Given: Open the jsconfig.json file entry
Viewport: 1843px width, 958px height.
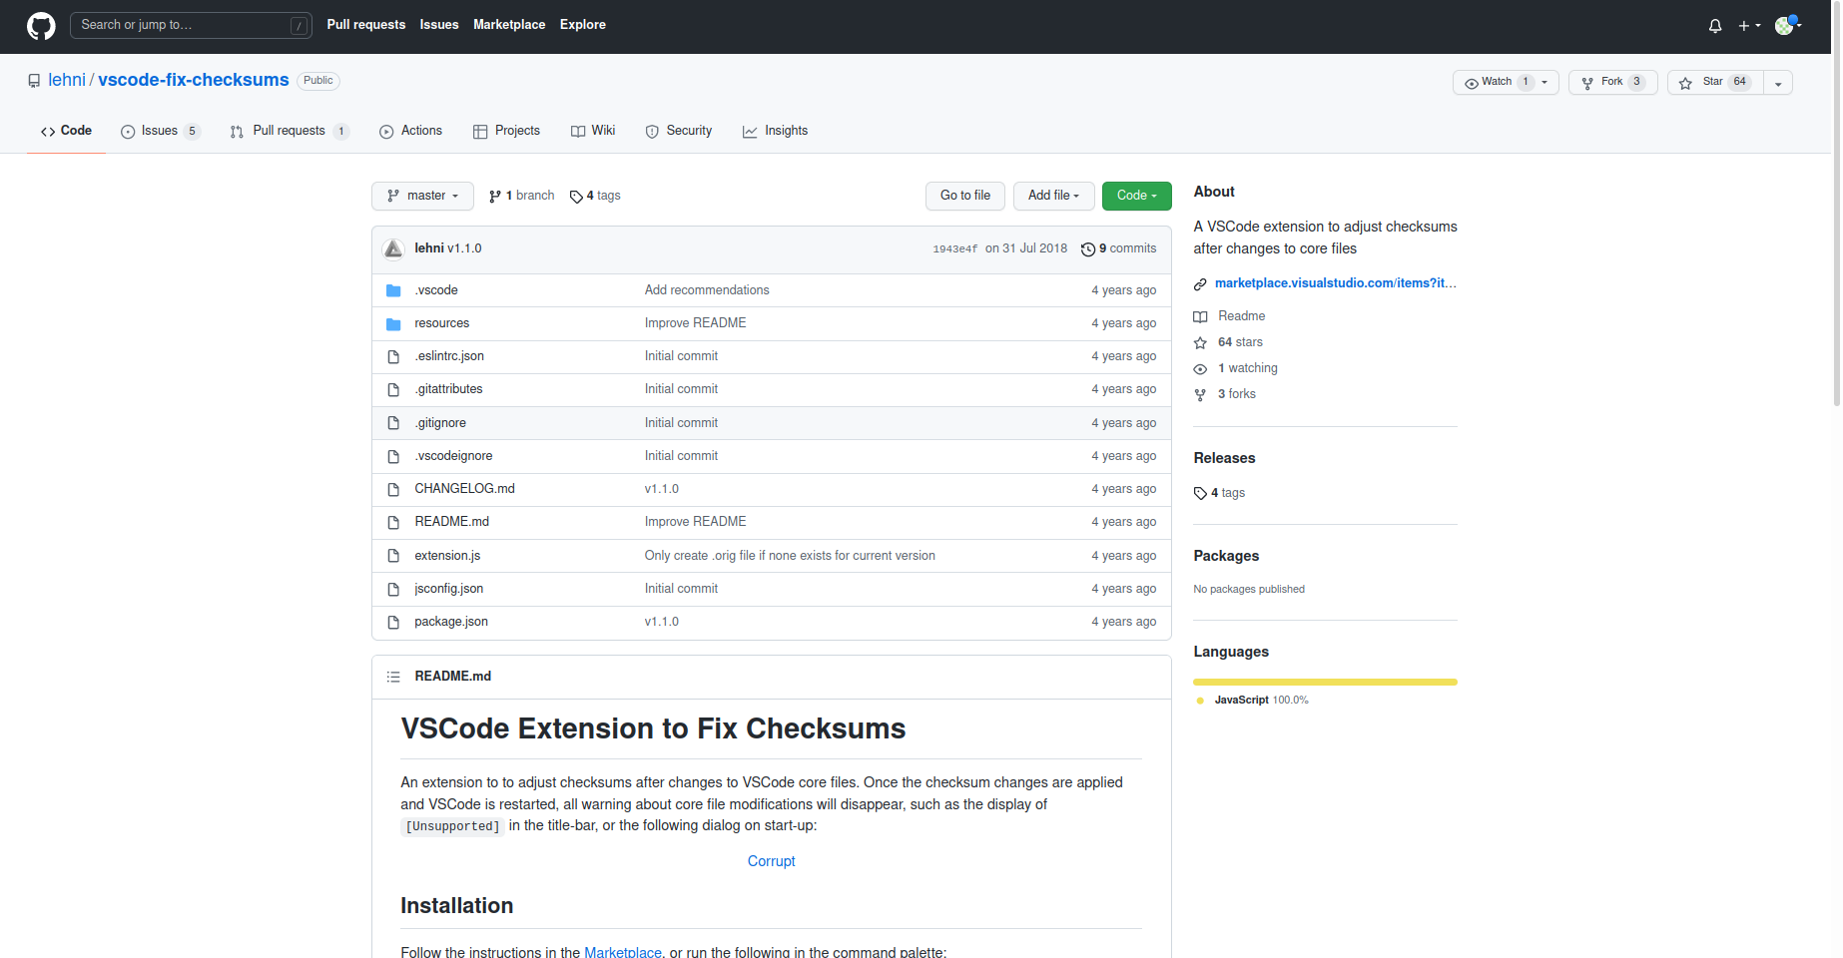Looking at the screenshot, I should click(448, 589).
